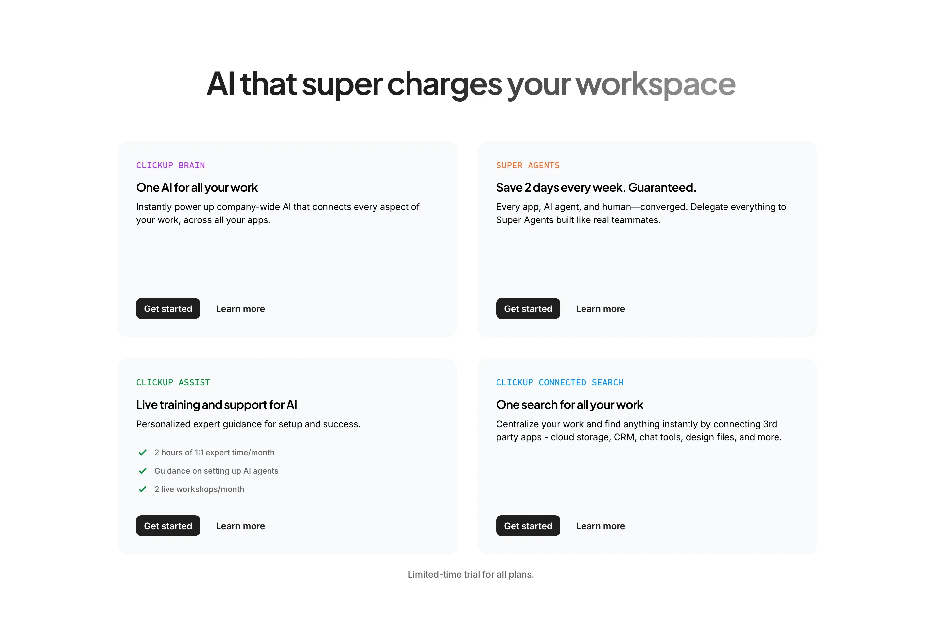Screen dimensions: 942x630
Task: Click the Limited-time trial for all plans text
Action: pyautogui.click(x=471, y=574)
